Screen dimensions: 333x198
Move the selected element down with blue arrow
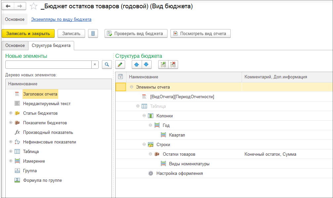click(146, 65)
